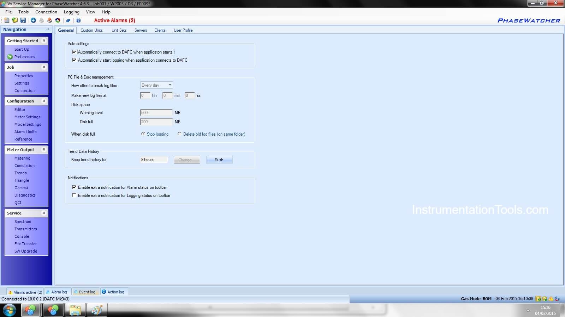This screenshot has height=317, width=565.
Task: Click the Active Alarms (2) notification
Action: [114, 20]
